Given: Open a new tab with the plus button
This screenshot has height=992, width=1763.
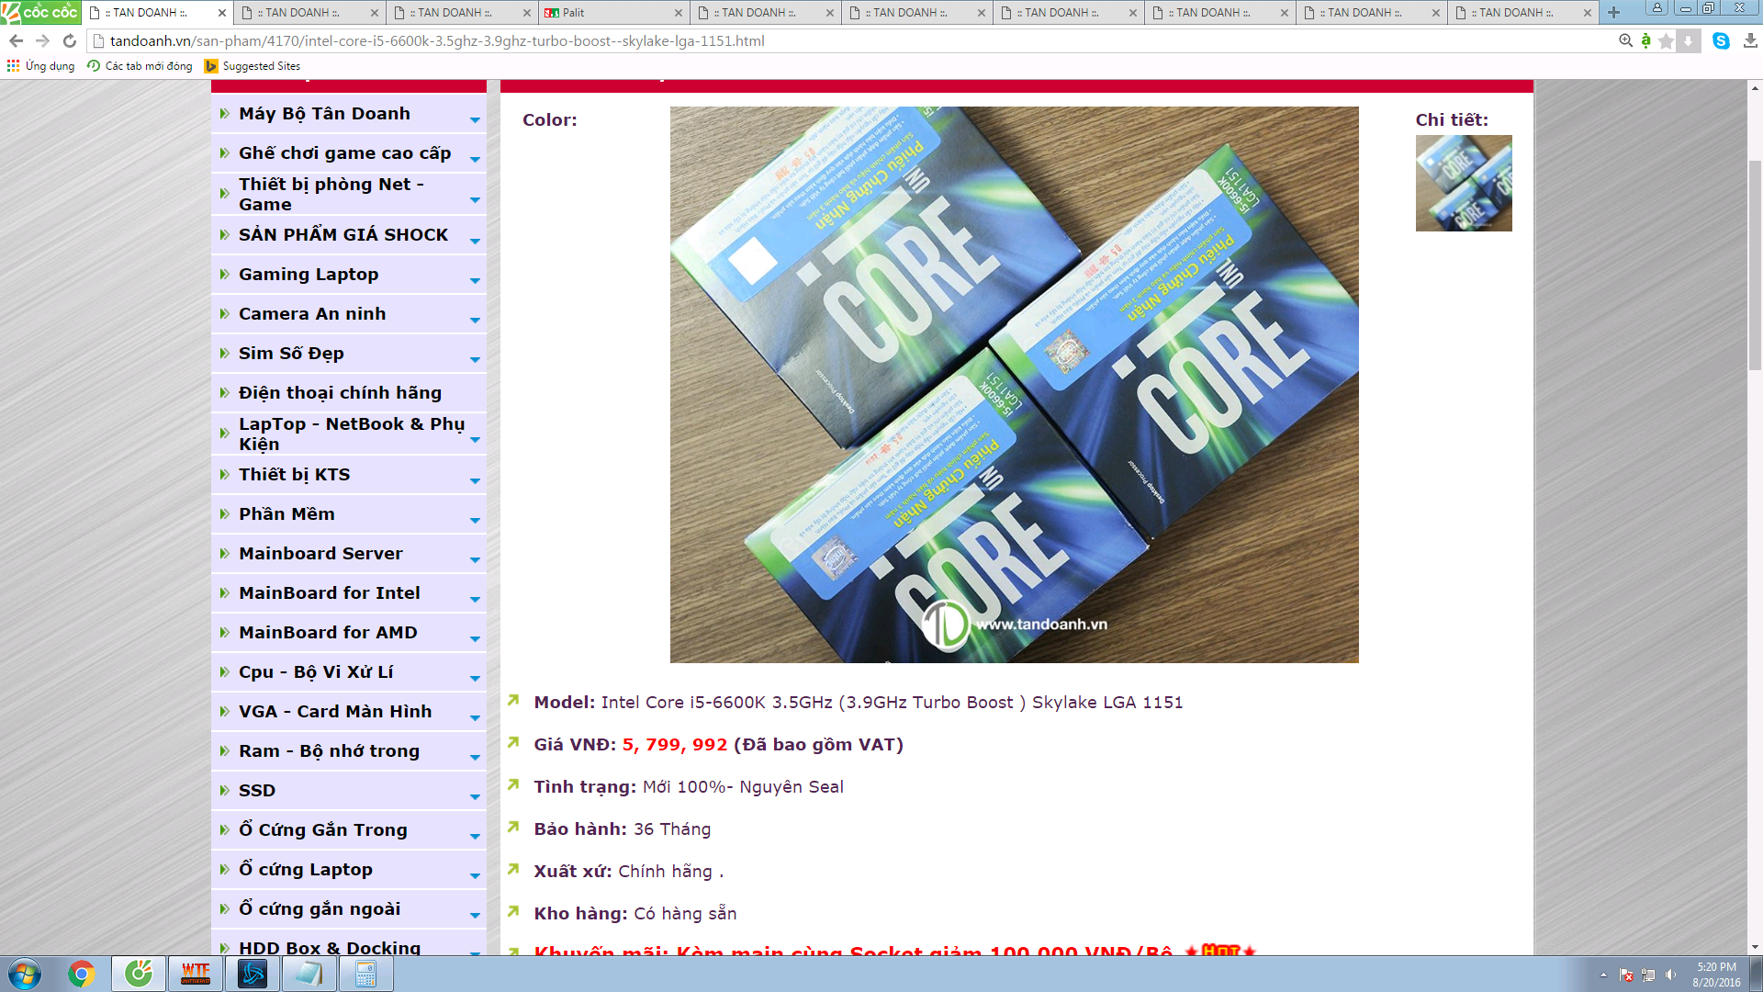Looking at the screenshot, I should click(x=1613, y=13).
